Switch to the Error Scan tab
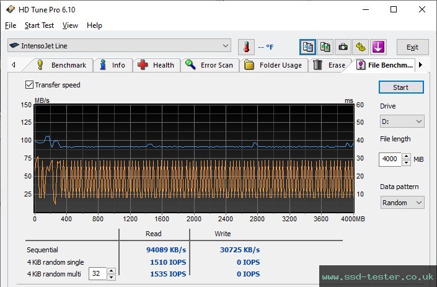 click(x=210, y=65)
